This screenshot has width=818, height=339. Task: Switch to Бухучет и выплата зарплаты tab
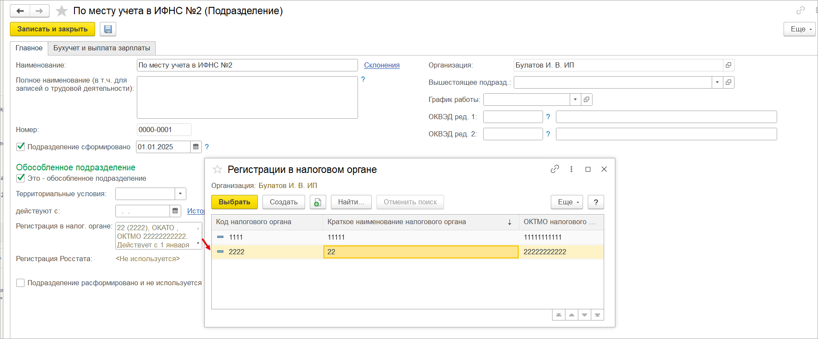(x=102, y=48)
